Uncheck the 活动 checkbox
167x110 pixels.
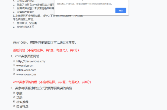coord(14,97)
